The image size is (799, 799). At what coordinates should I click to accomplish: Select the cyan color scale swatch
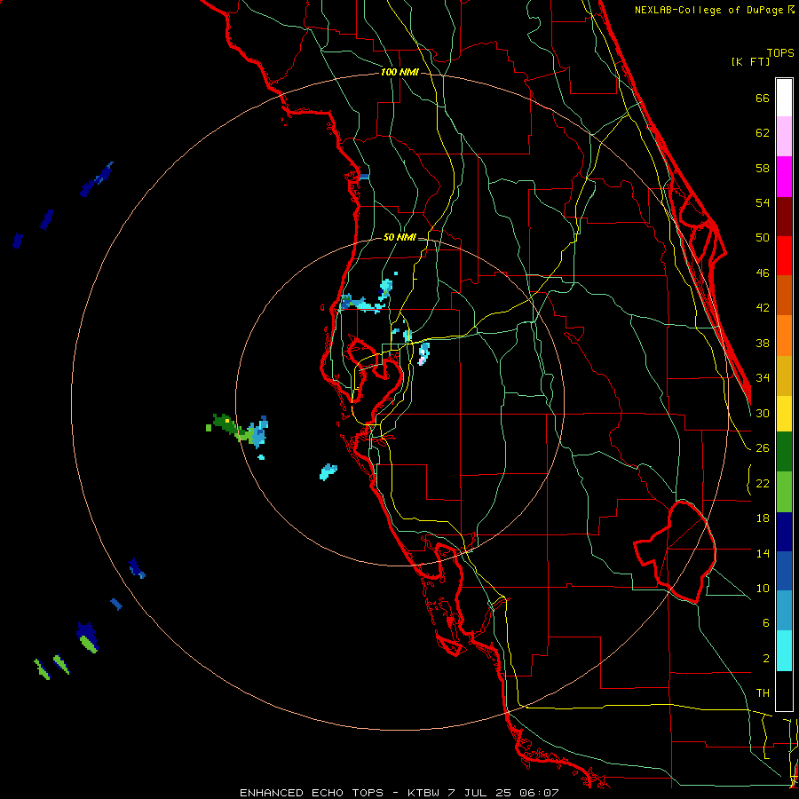[x=784, y=651]
